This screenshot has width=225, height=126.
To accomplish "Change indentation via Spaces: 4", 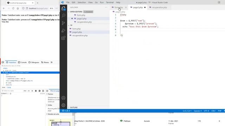I will [198, 111].
